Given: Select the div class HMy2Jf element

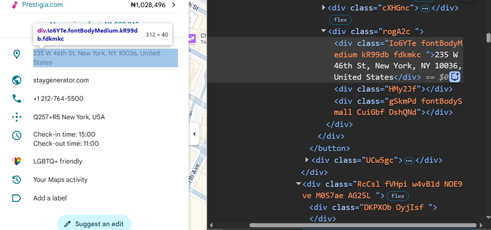Looking at the screenshot, I should tap(393, 89).
